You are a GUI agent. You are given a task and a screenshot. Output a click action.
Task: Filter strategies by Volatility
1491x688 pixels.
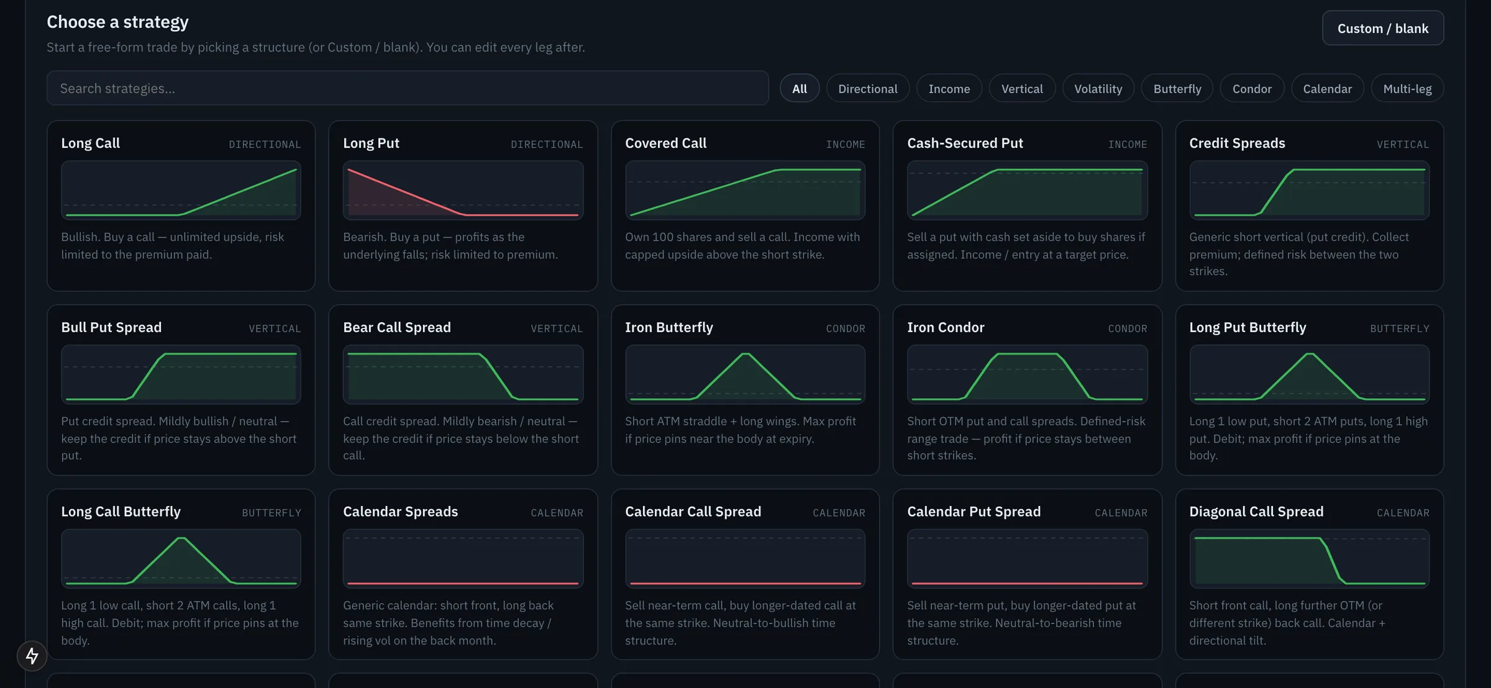tap(1098, 89)
